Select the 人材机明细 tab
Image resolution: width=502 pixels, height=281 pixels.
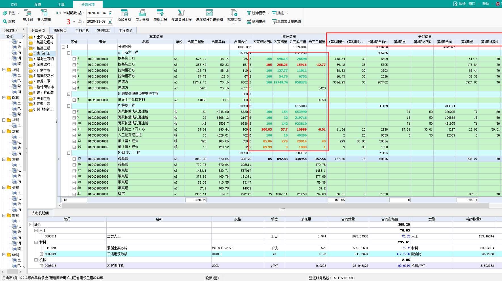point(40,213)
